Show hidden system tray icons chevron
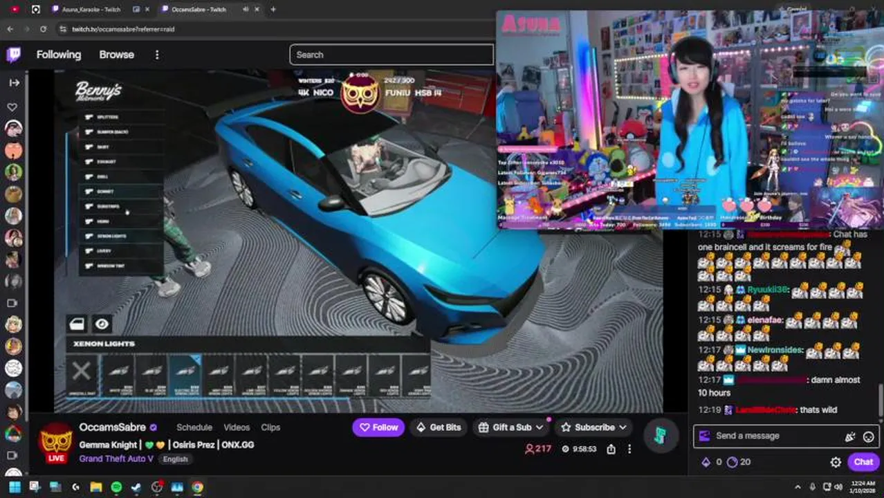This screenshot has height=498, width=884. click(x=798, y=488)
